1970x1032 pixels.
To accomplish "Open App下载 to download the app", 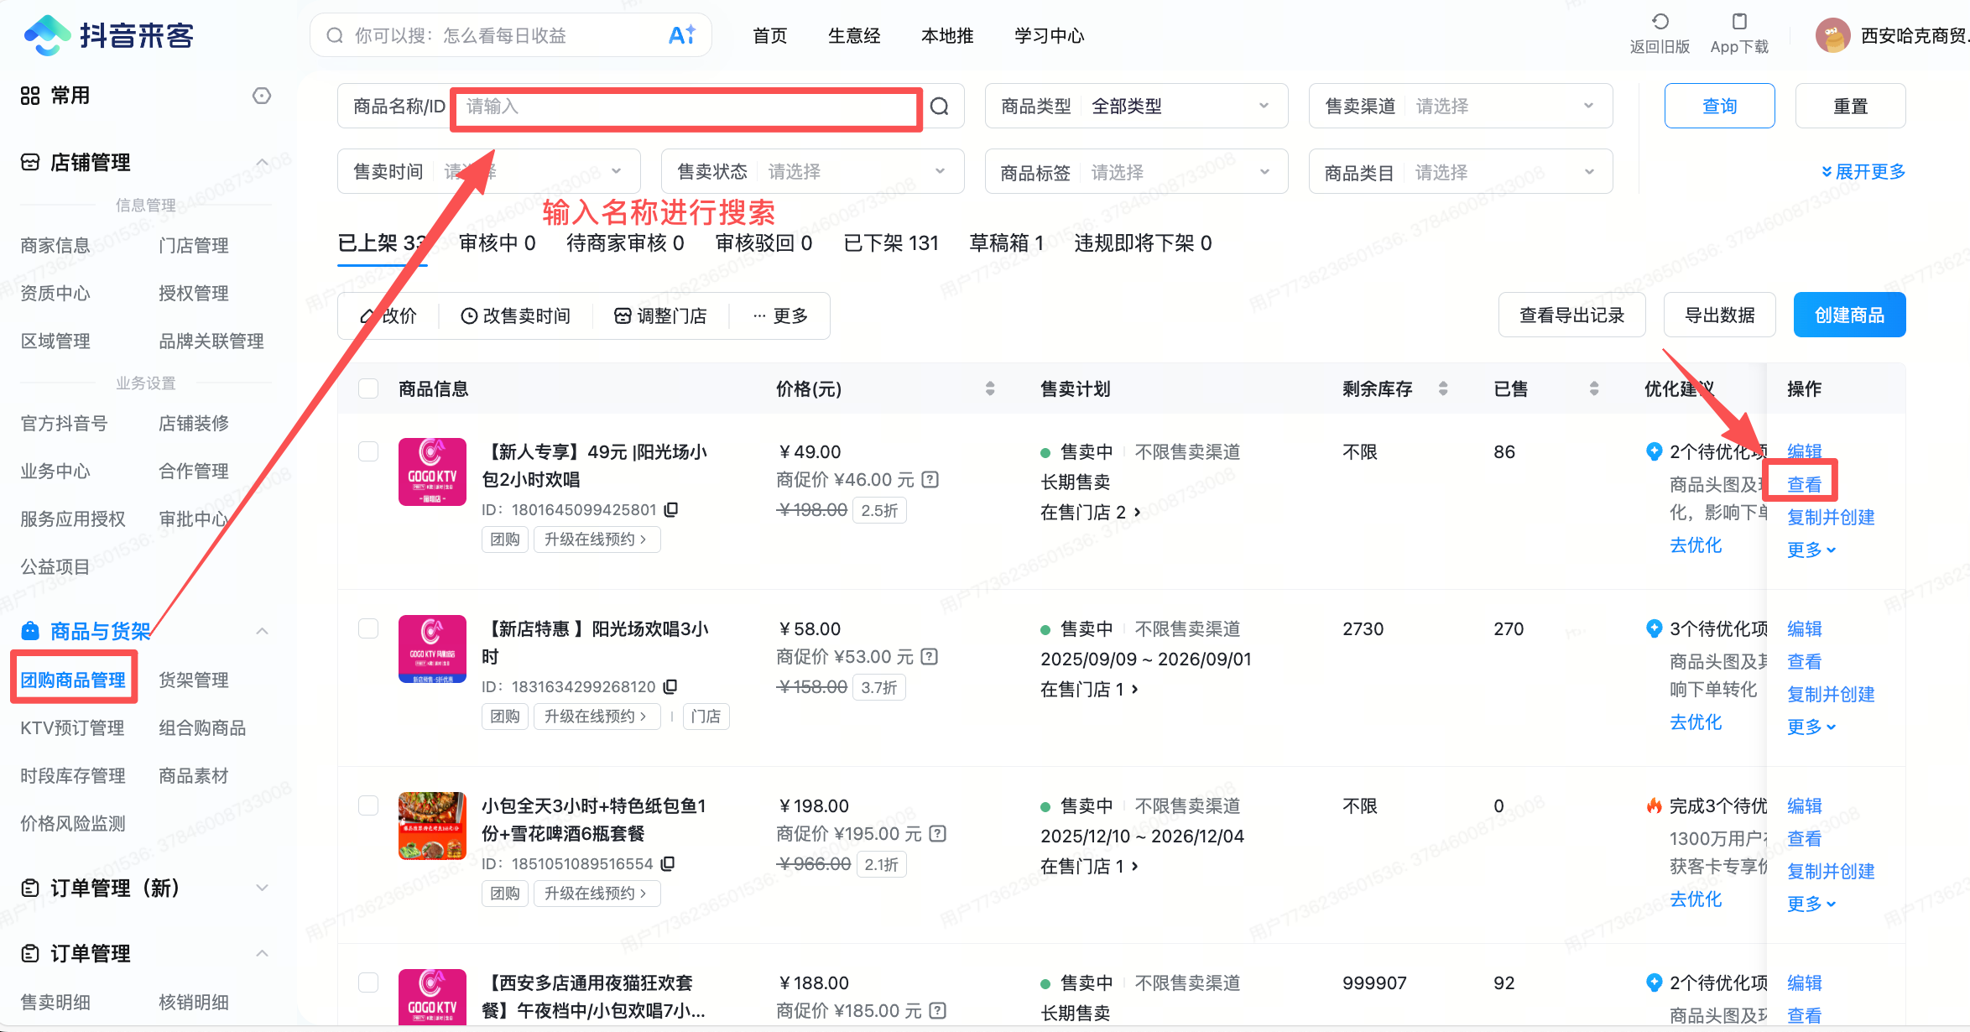I will [1738, 34].
